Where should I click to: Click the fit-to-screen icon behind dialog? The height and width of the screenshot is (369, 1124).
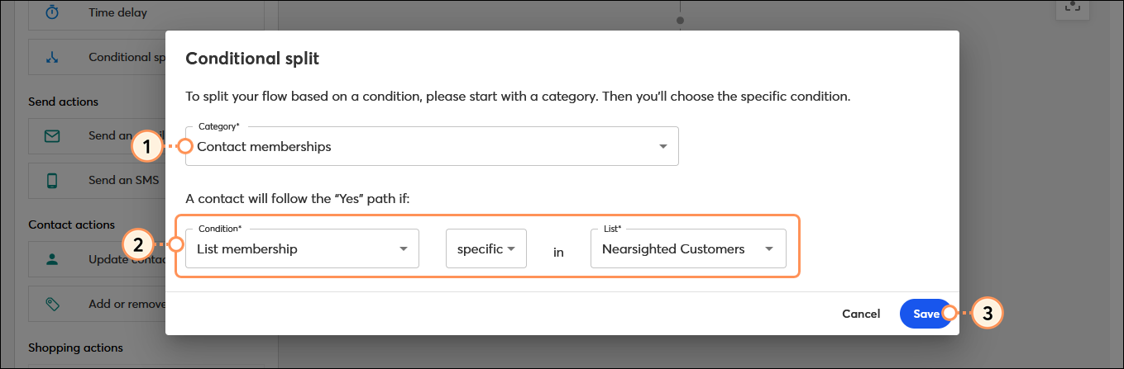(1073, 7)
